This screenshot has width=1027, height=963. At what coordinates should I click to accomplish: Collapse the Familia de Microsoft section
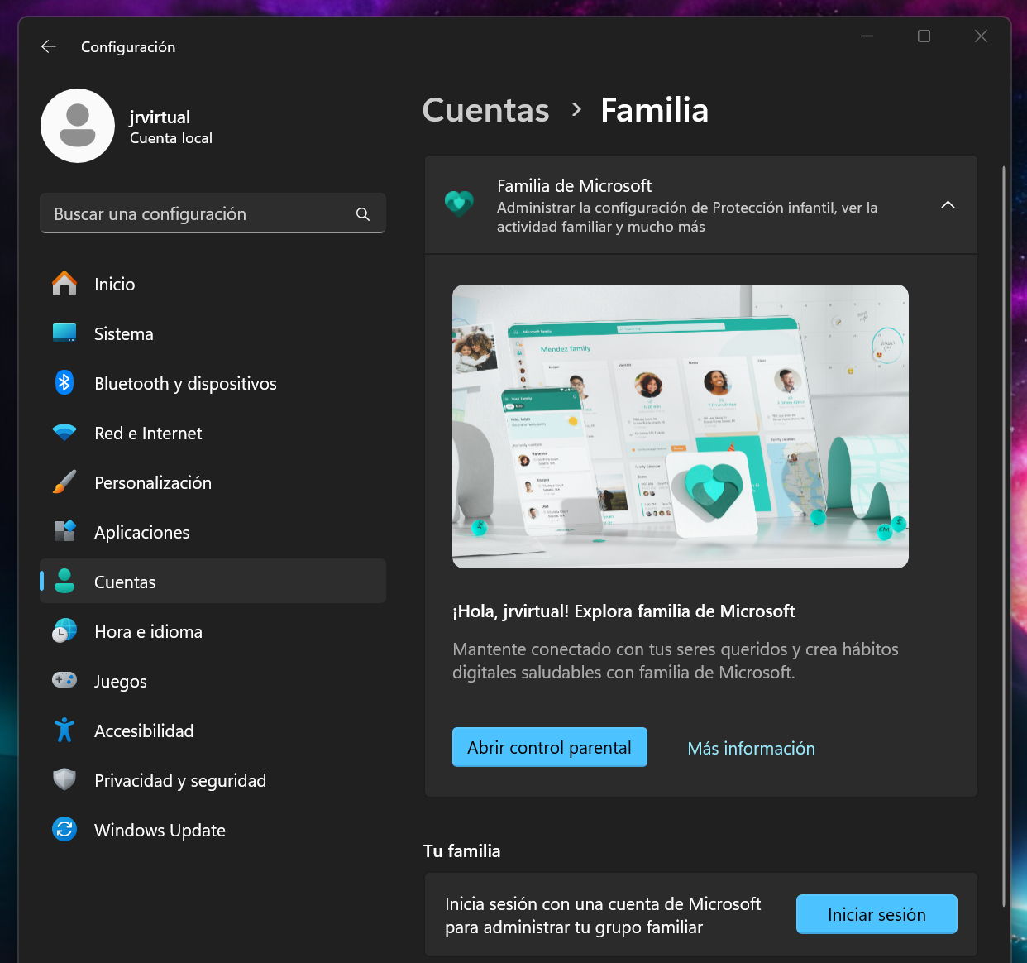pyautogui.click(x=948, y=205)
